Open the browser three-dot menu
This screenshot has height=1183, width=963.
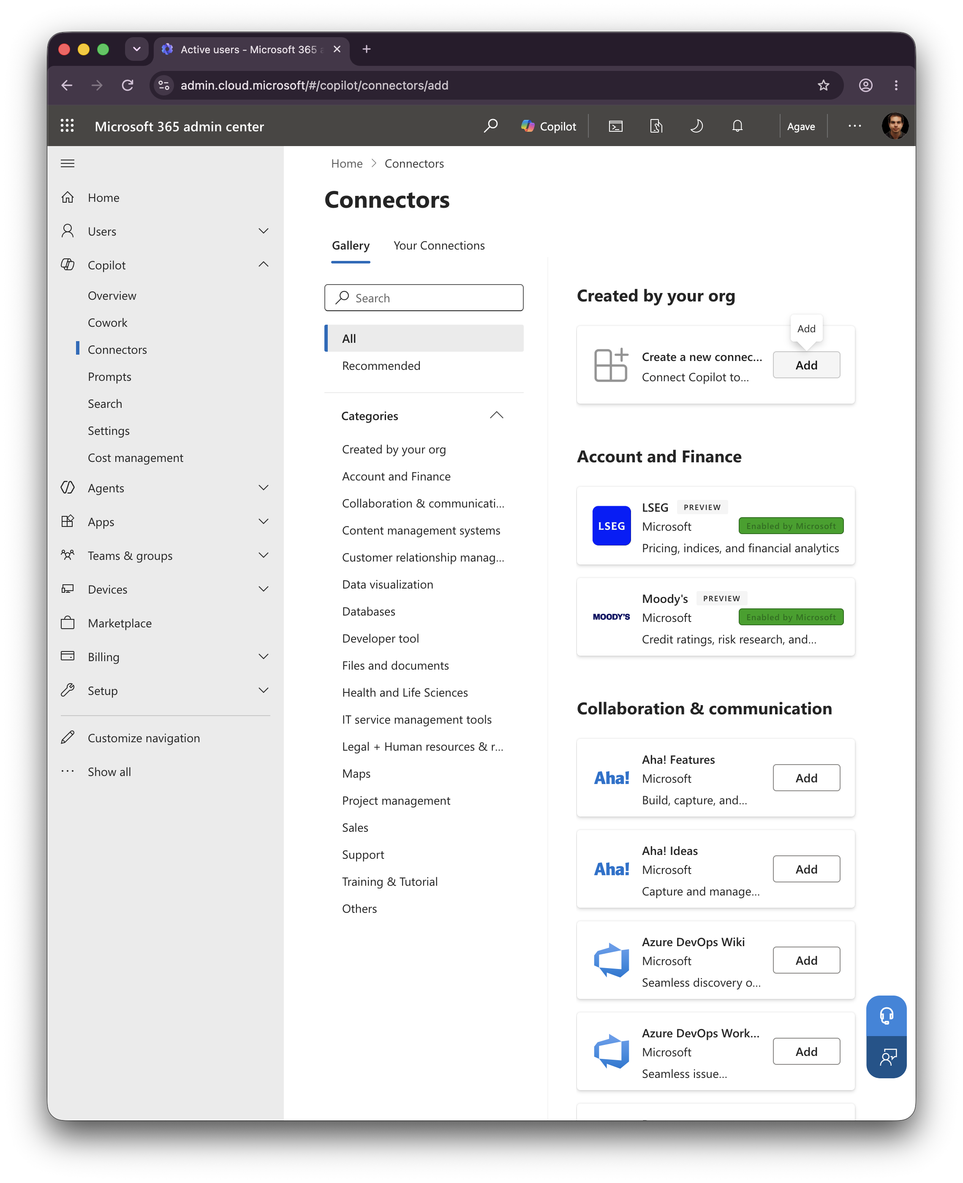click(896, 85)
